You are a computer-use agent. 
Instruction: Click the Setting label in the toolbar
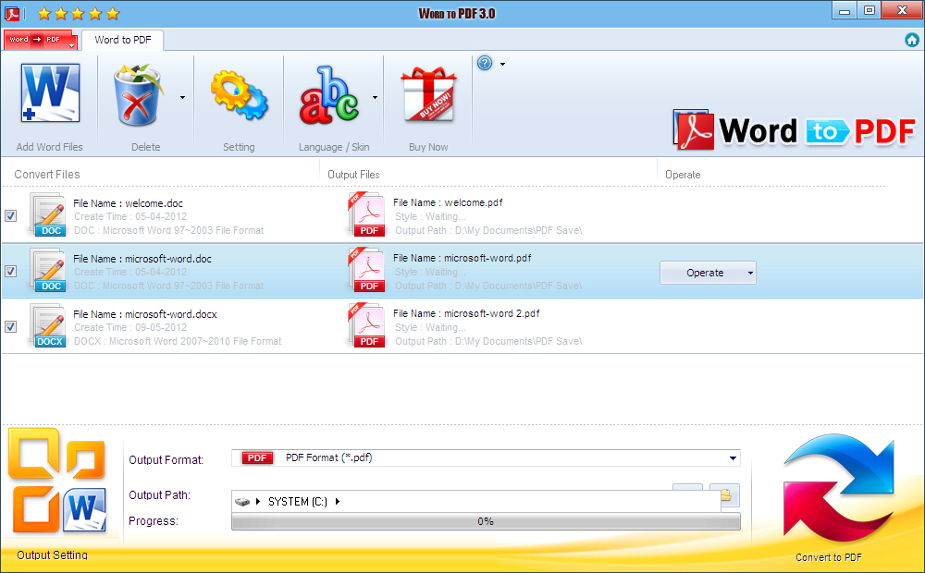[x=239, y=147]
